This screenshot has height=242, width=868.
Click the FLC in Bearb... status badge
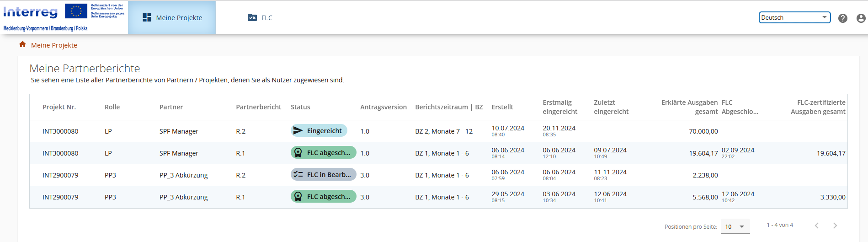pyautogui.click(x=323, y=175)
